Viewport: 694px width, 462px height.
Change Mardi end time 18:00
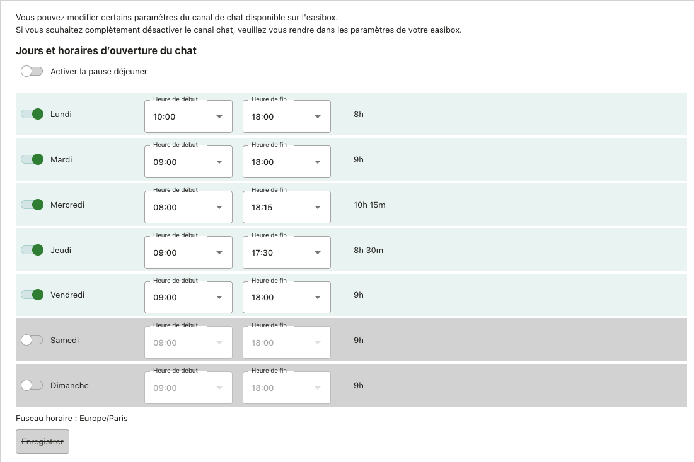point(286,162)
